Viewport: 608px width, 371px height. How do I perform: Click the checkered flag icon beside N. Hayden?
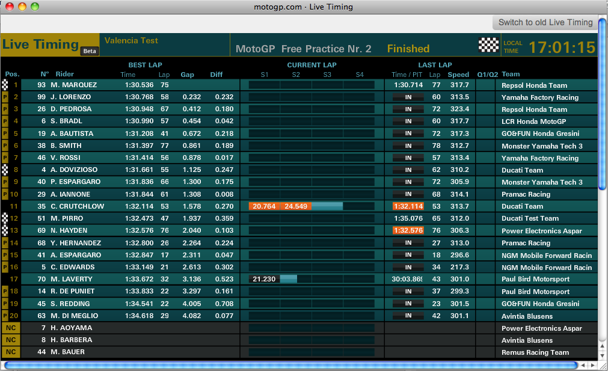coord(5,231)
